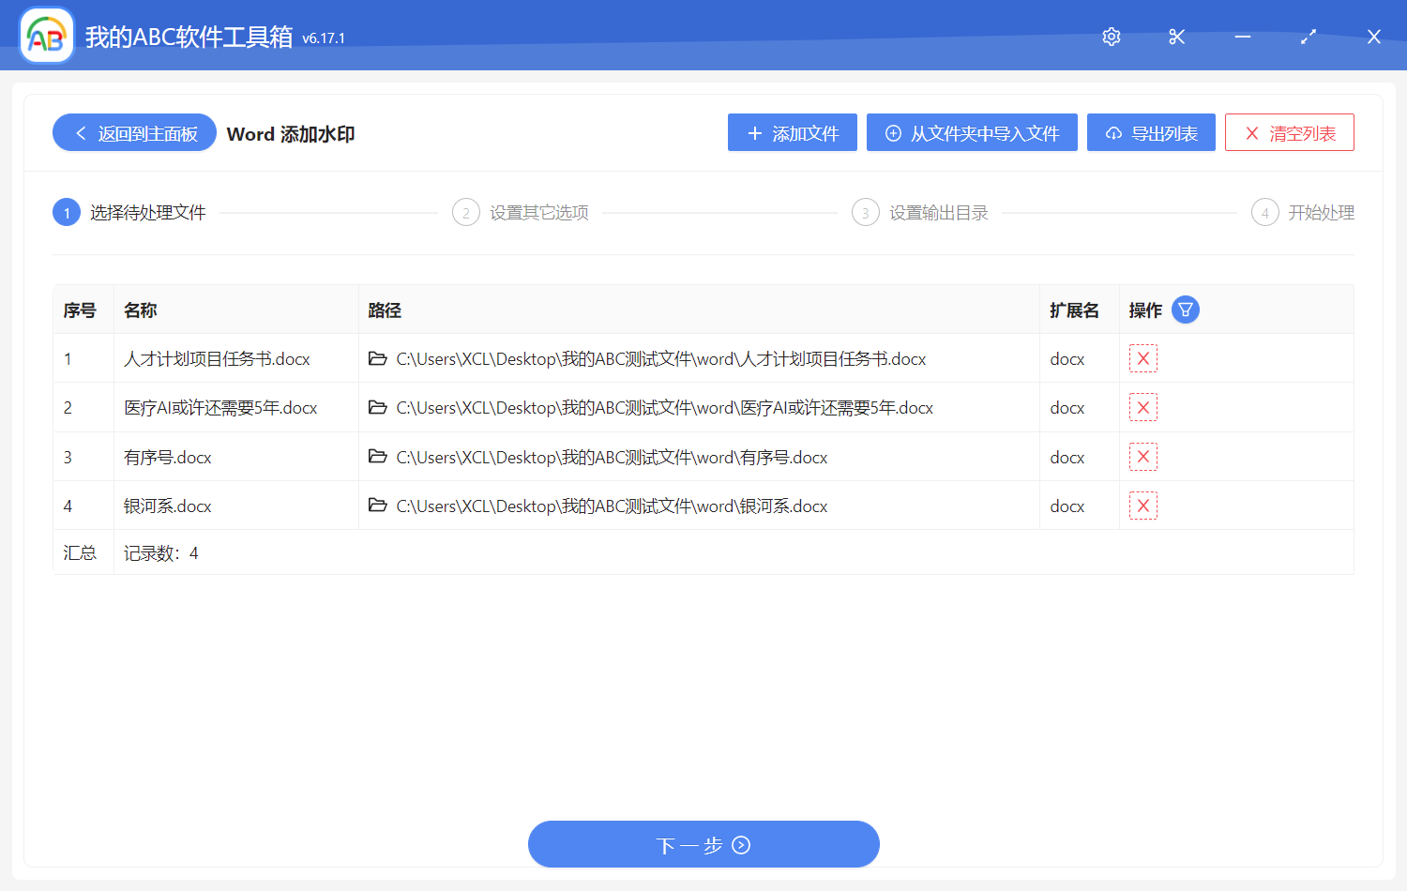Remove 有序号.docx using its X icon

(x=1143, y=457)
